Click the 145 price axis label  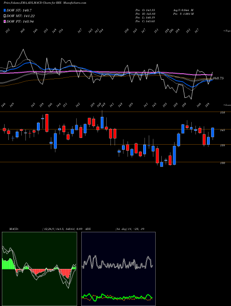click(x=222, y=130)
